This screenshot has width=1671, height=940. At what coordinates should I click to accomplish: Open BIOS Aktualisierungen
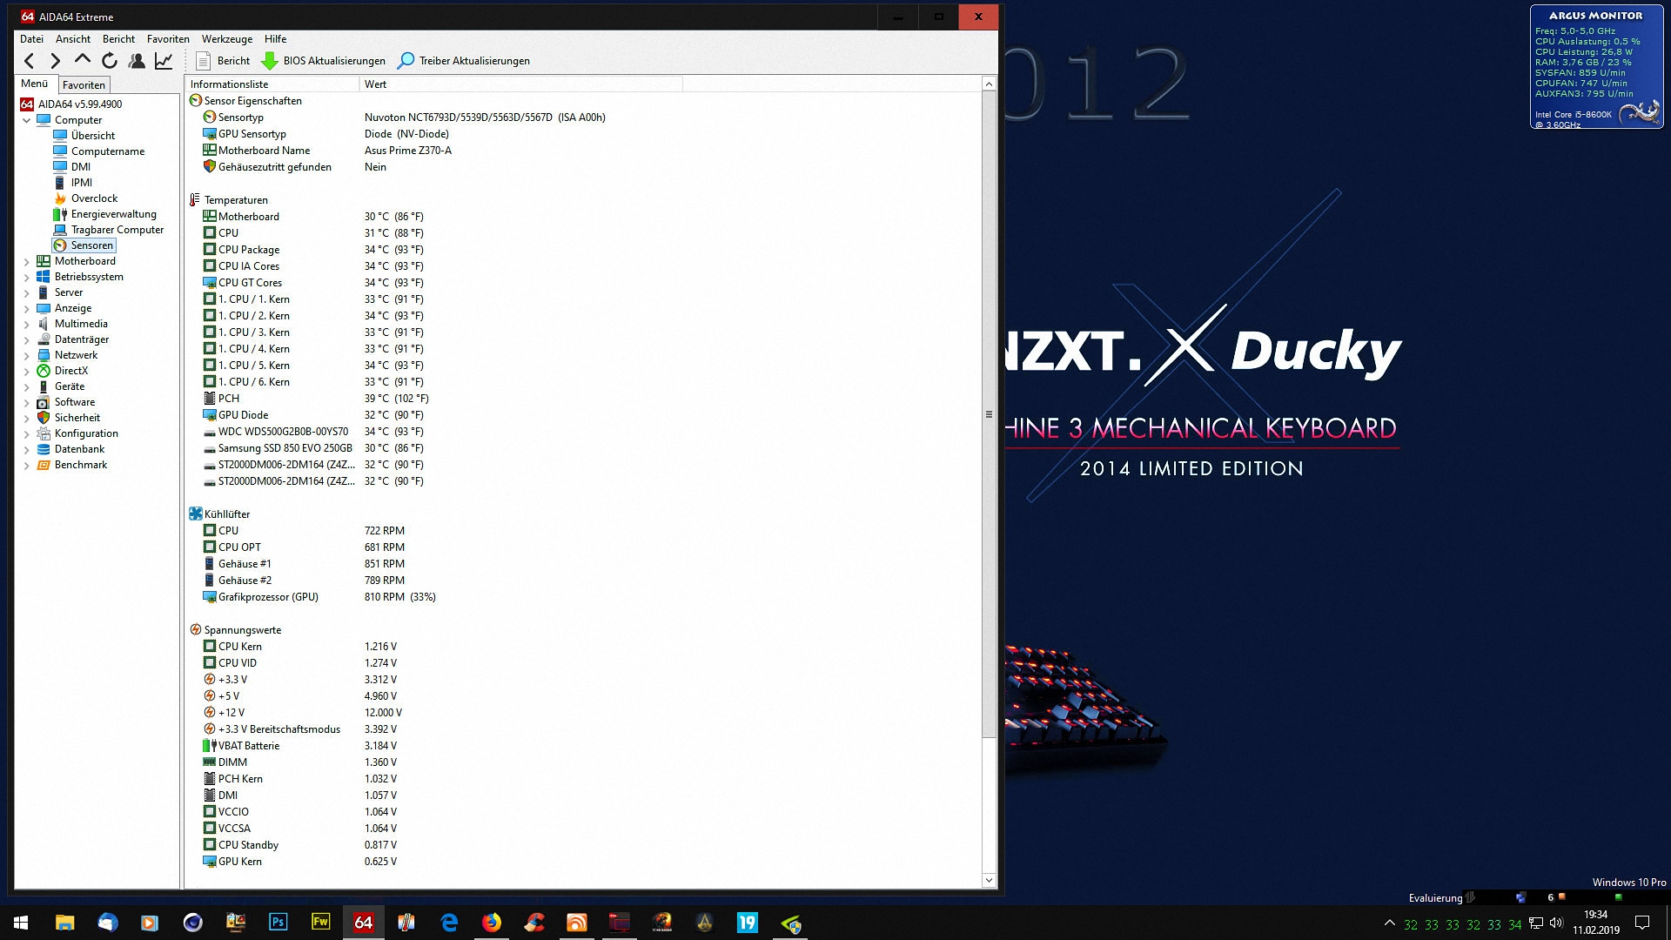(324, 61)
